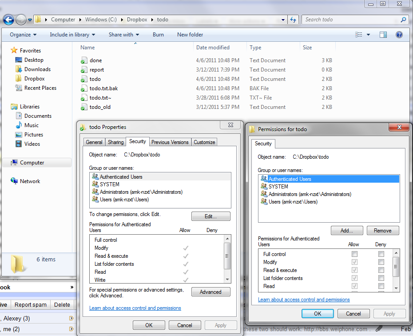Screen dimensions: 413x336
Task: Click the Edit button in todo Properties
Action: pos(210,216)
